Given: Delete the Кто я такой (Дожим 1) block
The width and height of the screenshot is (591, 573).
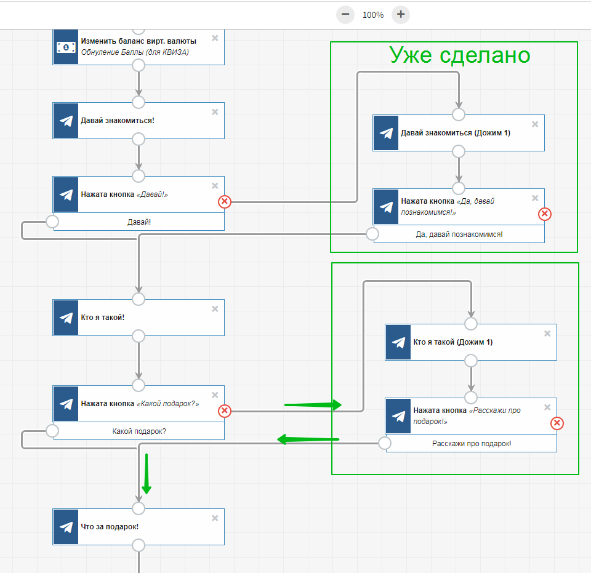Looking at the screenshot, I should click(x=547, y=334).
